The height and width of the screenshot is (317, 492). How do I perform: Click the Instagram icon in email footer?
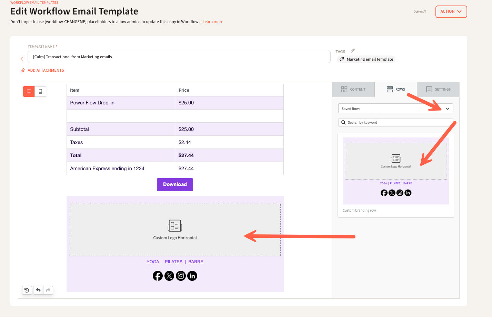(x=181, y=276)
